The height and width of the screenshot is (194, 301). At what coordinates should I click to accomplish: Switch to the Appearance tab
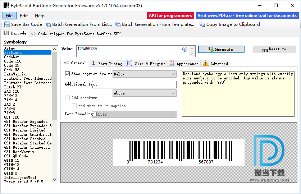(x=184, y=64)
